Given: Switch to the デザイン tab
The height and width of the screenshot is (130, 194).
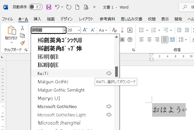Looking at the screenshot, I should (x=66, y=19).
